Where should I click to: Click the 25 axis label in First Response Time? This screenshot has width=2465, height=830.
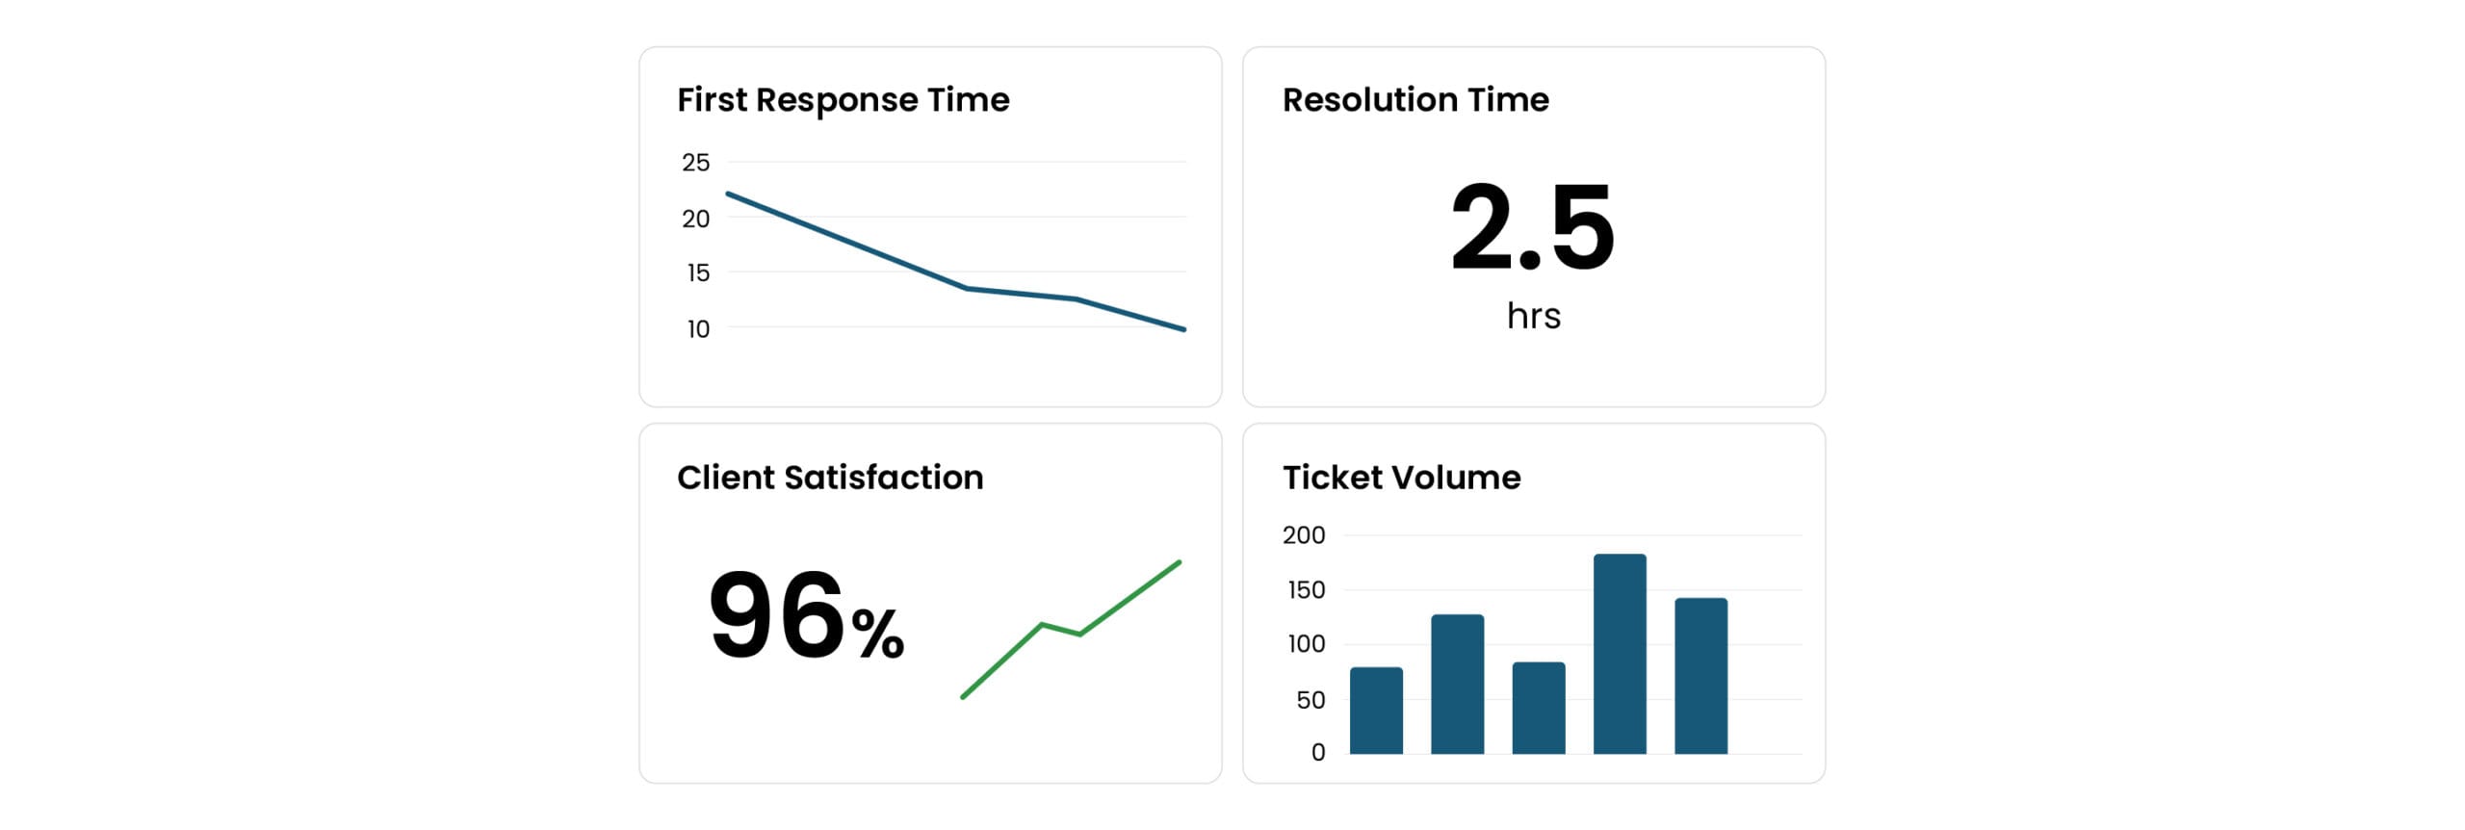click(x=695, y=163)
